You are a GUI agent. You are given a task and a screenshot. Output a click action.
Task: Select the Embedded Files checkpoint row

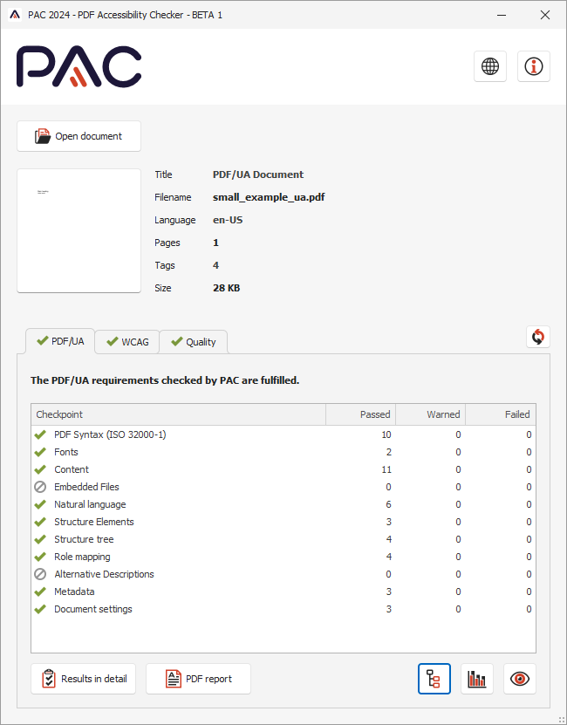[86, 487]
